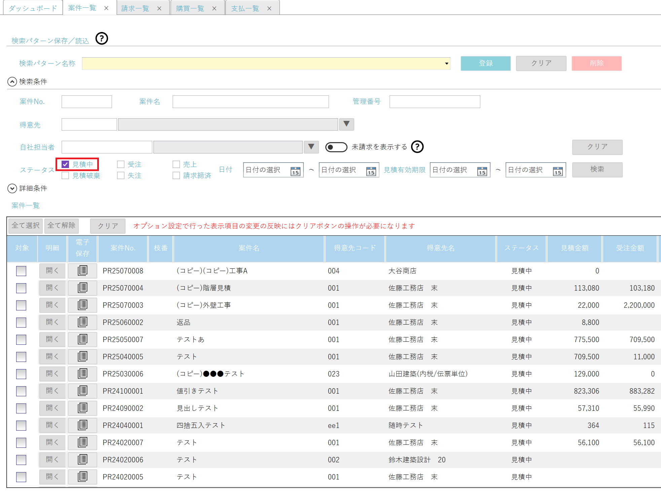This screenshot has width=661, height=497.
Task: Close the 請求一覧 tab
Action: point(159,8)
